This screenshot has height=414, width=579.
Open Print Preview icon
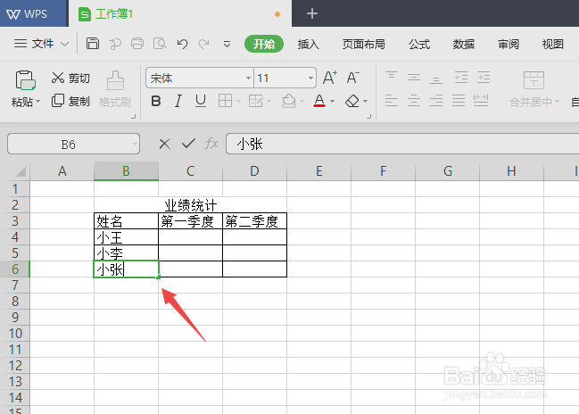click(x=160, y=44)
